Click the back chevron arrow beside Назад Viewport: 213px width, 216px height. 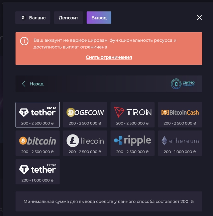[24, 84]
